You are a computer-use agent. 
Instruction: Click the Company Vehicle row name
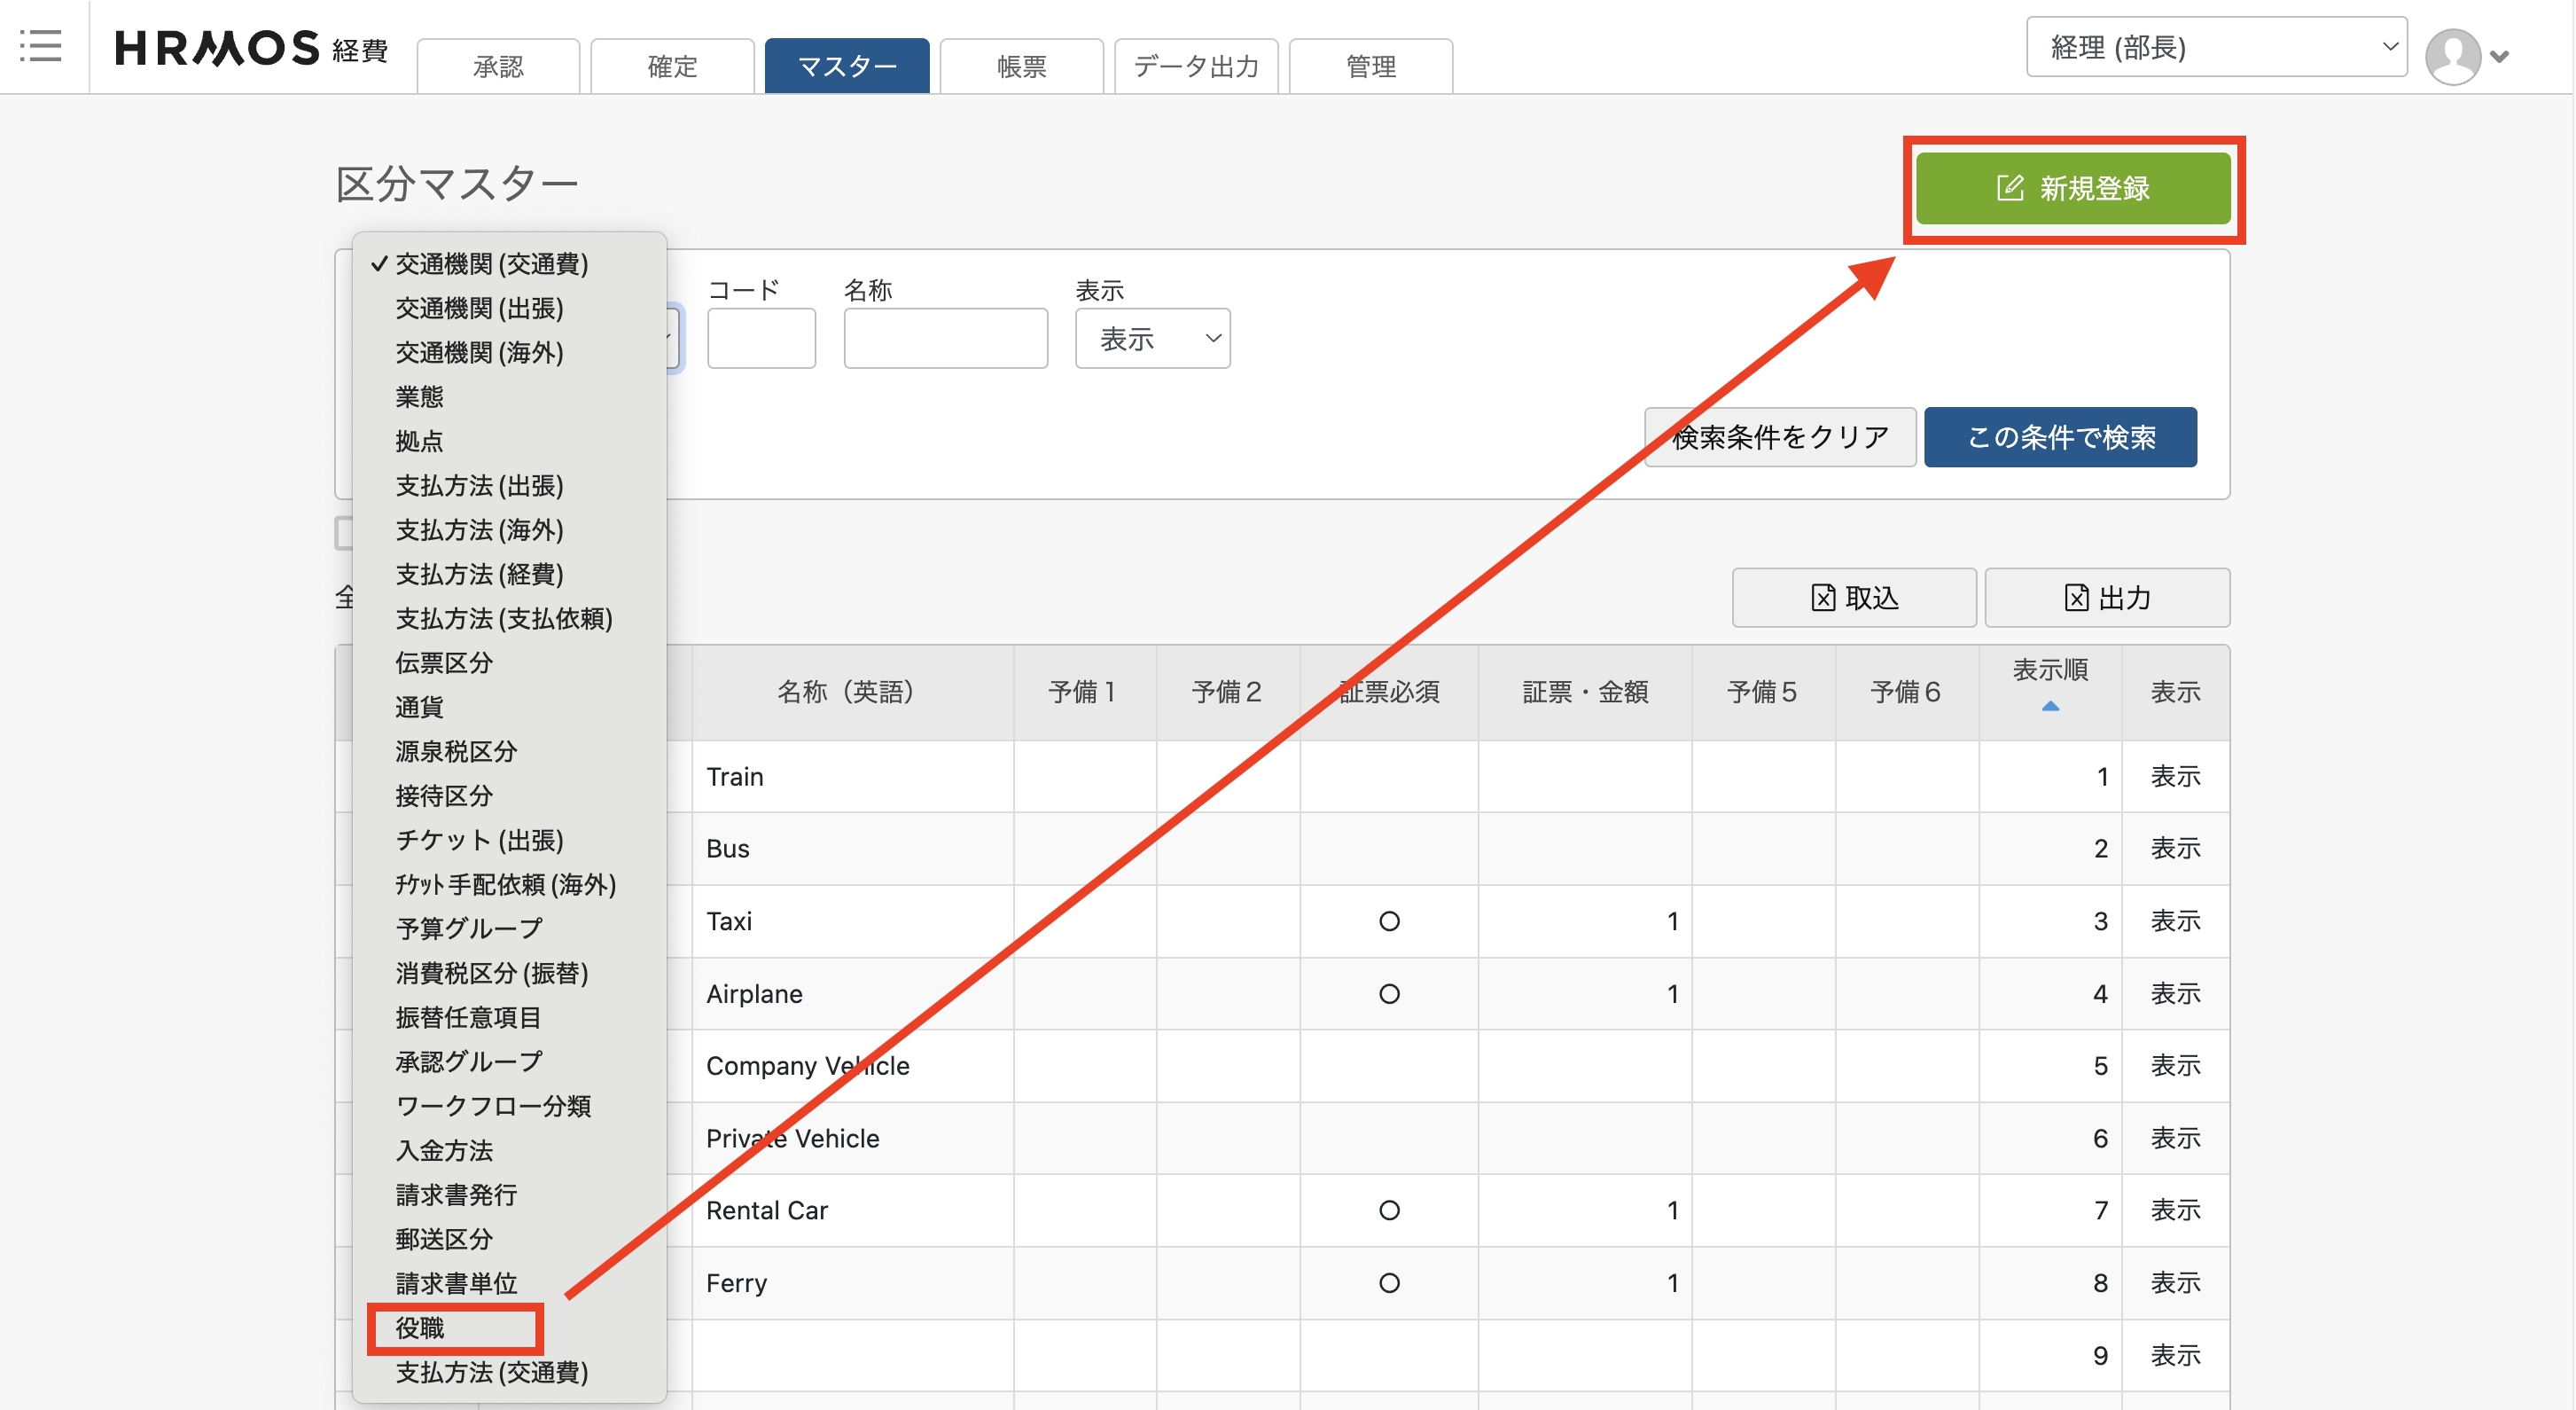click(x=808, y=1066)
